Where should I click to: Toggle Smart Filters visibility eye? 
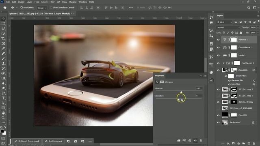pyautogui.click(x=226, y=76)
